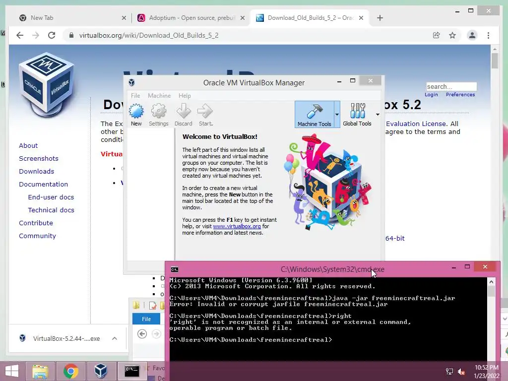Click the Start arrow icon in VirtualBox
The image size is (508, 381).
pos(205,115)
